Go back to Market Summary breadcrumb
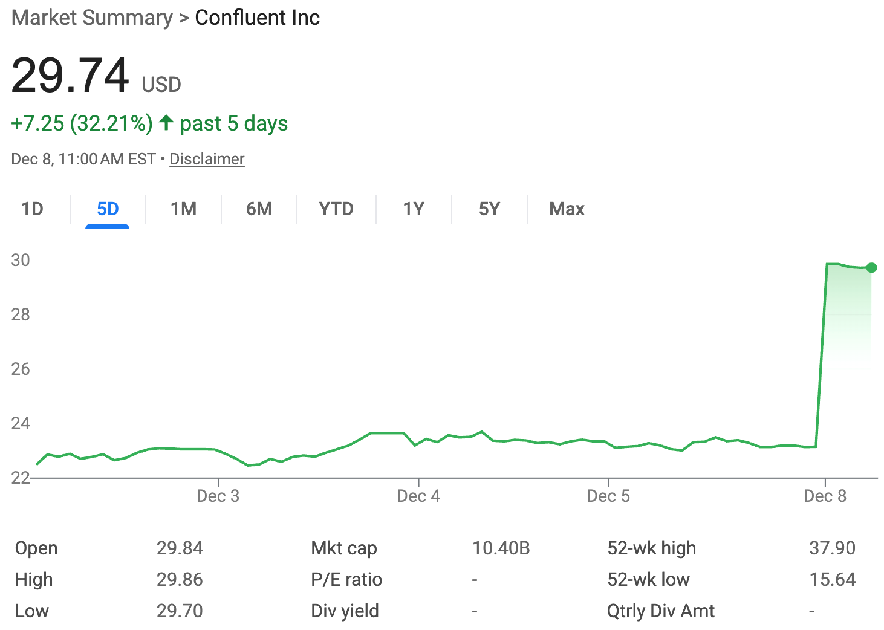 (x=92, y=18)
